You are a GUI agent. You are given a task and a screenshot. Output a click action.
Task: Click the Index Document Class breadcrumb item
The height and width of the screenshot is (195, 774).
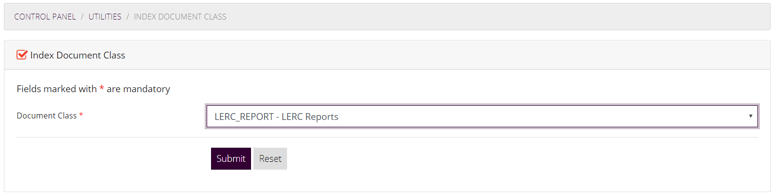point(180,17)
